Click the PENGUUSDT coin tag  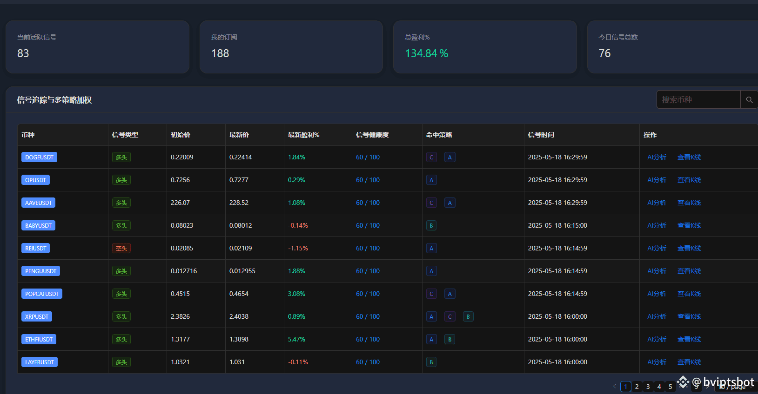click(41, 271)
